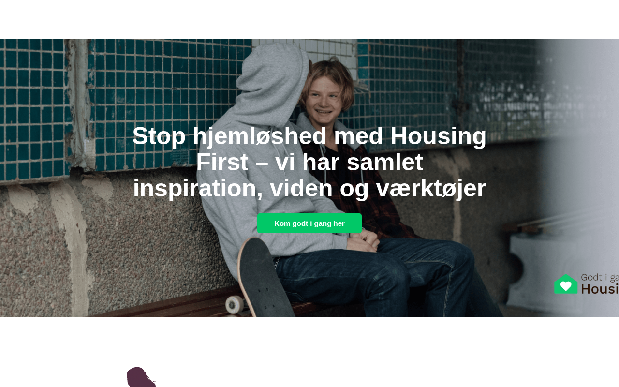Screen dimensions: 619x387
Task: Click the green house-with-heart logo icon
Action: (x=566, y=284)
